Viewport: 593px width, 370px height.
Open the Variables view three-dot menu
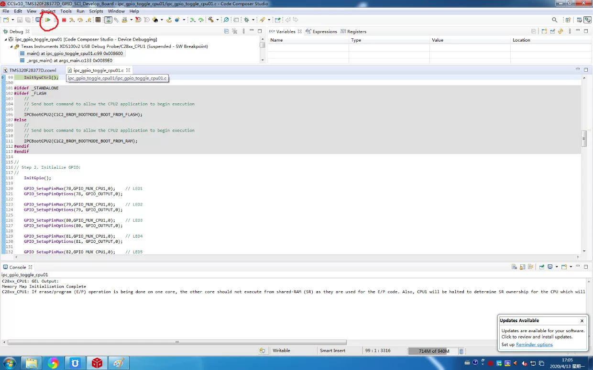tap(570, 31)
